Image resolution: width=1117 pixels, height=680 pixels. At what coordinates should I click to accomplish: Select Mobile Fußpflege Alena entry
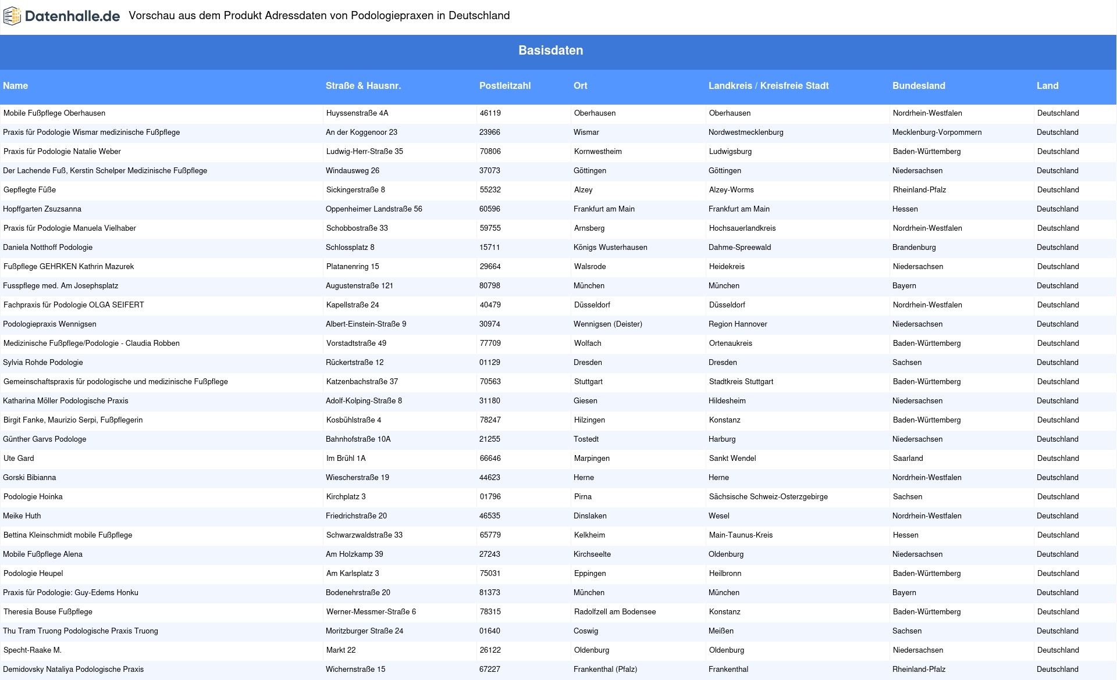point(43,554)
